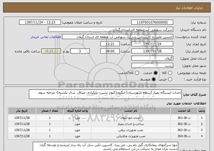Choose the متوسط purchase type radio

(153, 79)
